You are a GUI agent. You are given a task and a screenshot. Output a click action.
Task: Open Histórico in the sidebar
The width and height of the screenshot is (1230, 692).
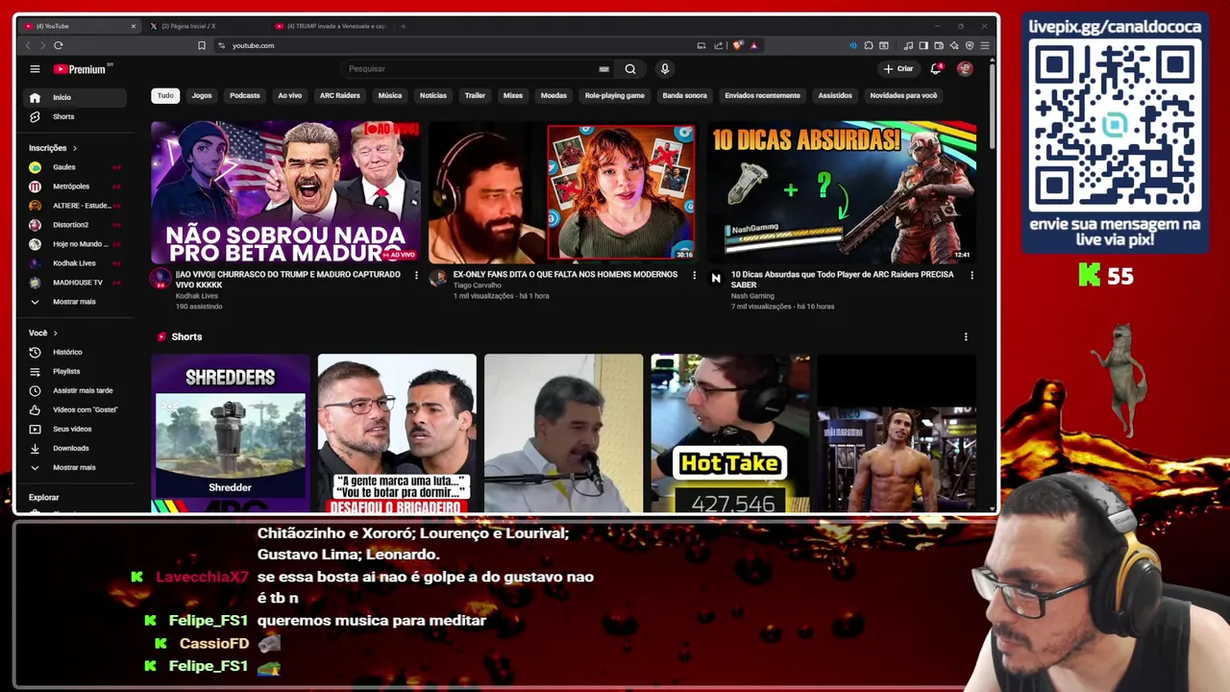75,352
